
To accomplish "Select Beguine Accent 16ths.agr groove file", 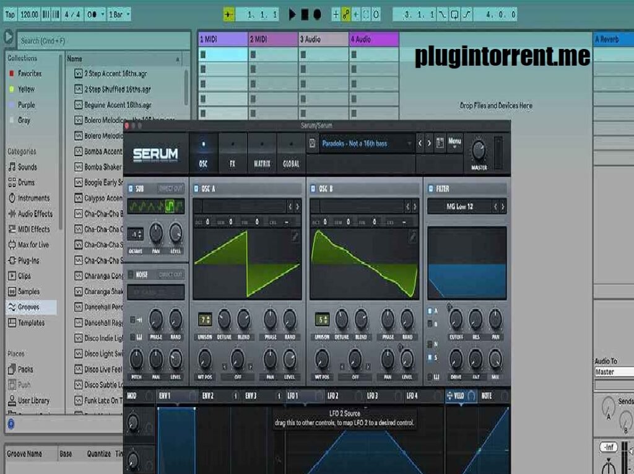I will [x=118, y=105].
